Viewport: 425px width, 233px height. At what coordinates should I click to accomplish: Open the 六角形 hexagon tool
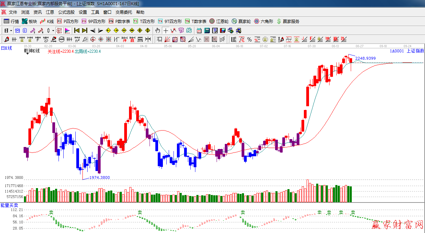263,21
